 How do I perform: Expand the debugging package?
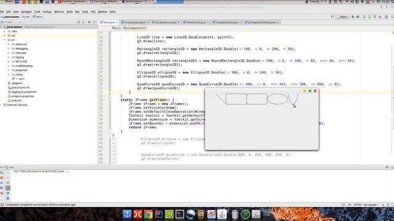9,48
